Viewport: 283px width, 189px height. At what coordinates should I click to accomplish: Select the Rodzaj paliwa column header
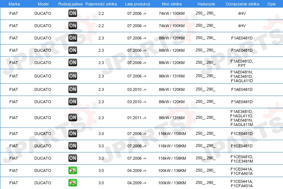[70, 4]
